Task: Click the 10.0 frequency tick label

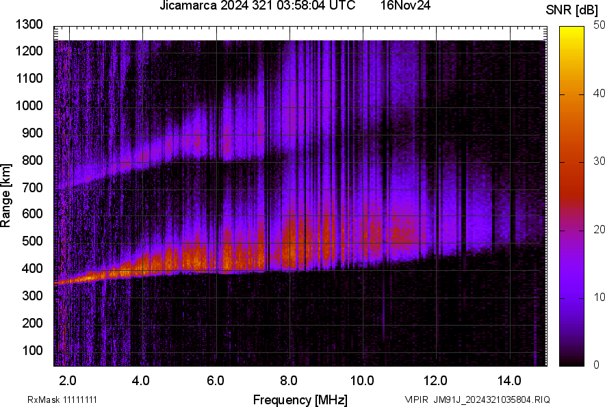Action: pyautogui.click(x=362, y=381)
